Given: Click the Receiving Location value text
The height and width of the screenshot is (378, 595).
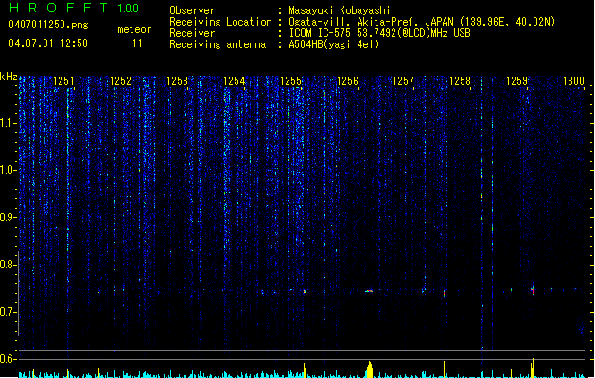Looking at the screenshot, I should tap(422, 22).
